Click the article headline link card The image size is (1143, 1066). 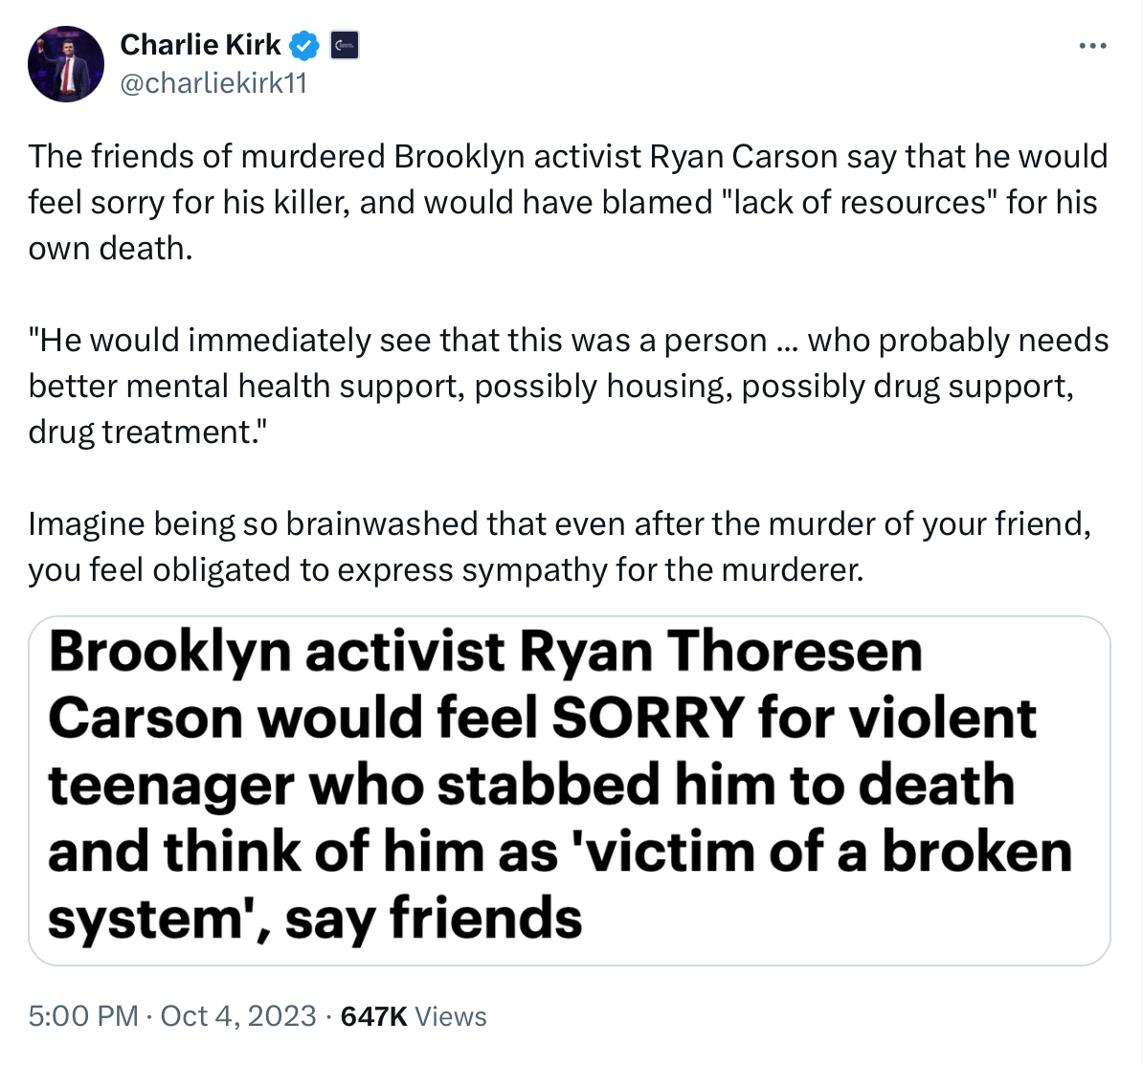[x=569, y=789]
